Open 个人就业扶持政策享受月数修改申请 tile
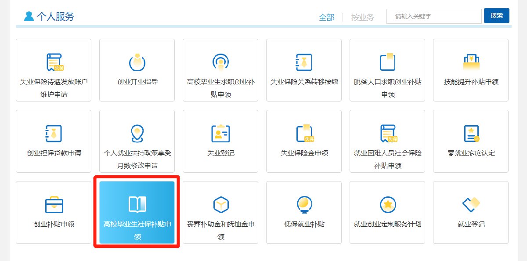The height and width of the screenshot is (261, 527). (137, 141)
